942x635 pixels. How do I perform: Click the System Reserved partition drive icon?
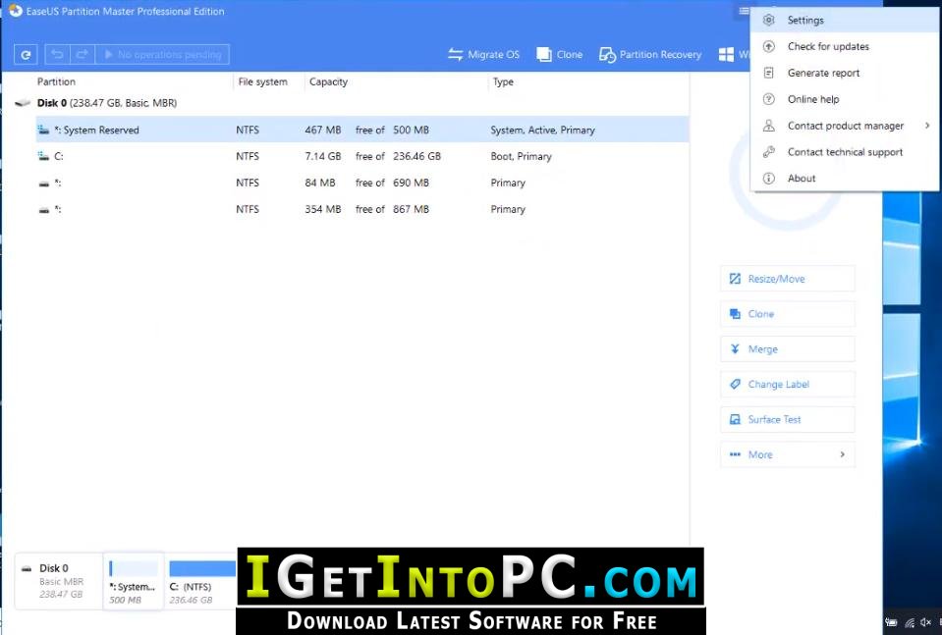[x=43, y=131]
